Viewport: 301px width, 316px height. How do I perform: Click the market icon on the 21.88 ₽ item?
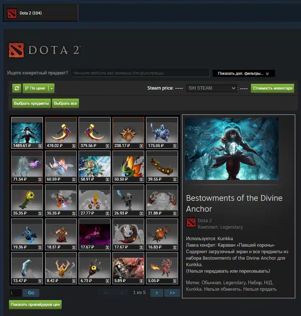pyautogui.click(x=175, y=213)
